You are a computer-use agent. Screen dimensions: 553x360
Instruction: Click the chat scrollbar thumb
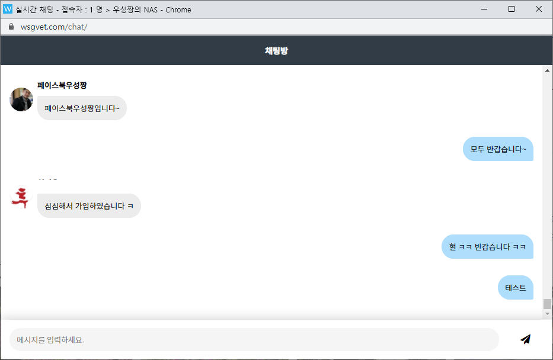547,304
